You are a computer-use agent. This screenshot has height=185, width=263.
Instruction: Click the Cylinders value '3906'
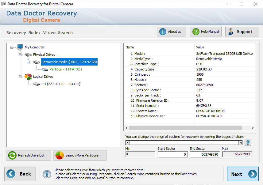pyautogui.click(x=200, y=74)
